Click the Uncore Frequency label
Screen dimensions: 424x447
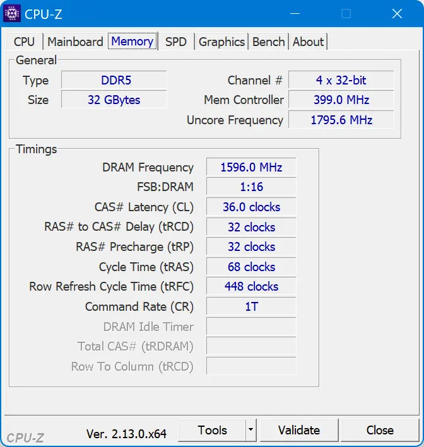coord(235,120)
